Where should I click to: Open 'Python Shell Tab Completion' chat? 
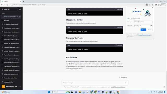point(11,63)
